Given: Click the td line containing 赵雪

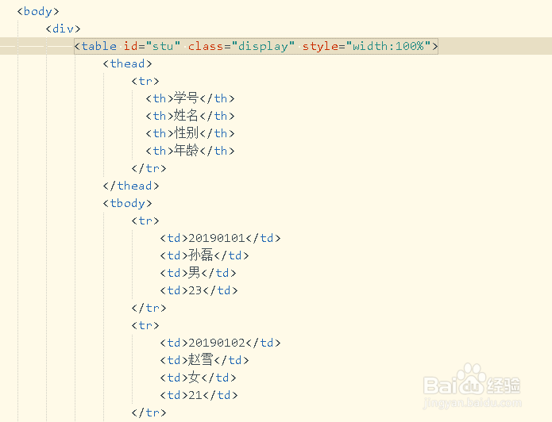Looking at the screenshot, I should [x=205, y=360].
